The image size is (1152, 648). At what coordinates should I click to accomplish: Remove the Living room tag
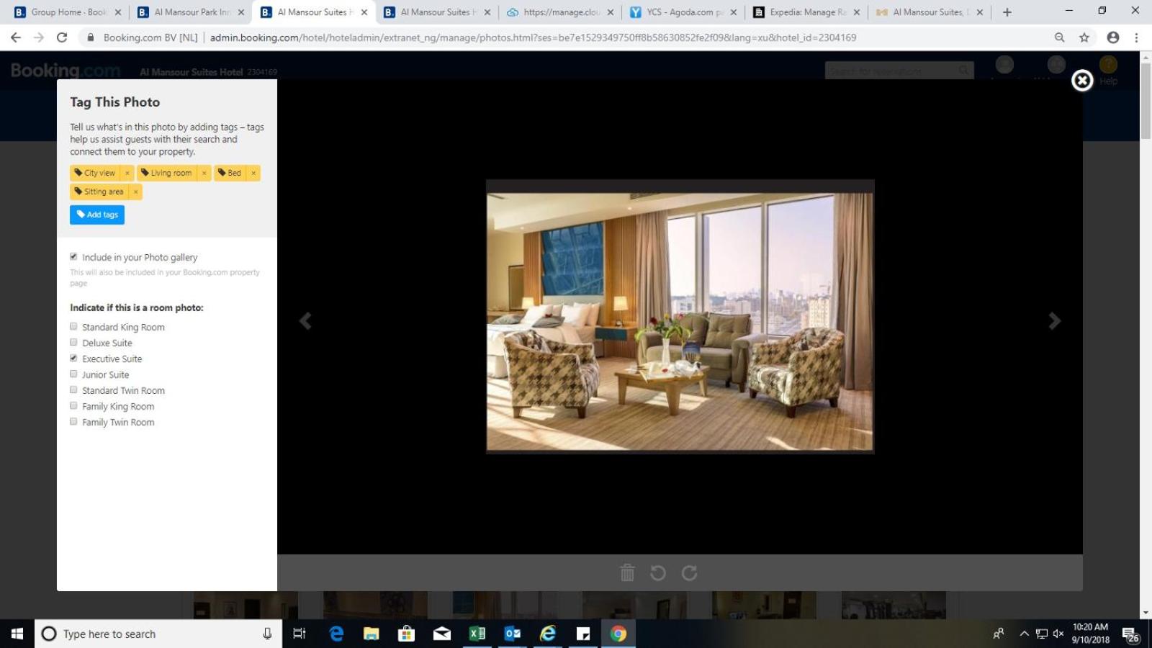tap(204, 173)
